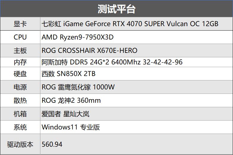
Task: Select the 系统 label cell
Action: coord(20,127)
